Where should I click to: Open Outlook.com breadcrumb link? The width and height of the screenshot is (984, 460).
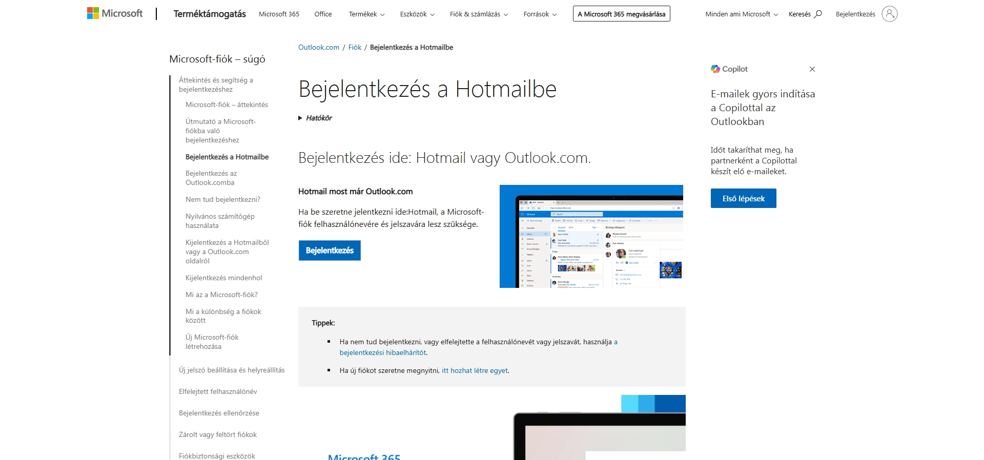pos(319,47)
